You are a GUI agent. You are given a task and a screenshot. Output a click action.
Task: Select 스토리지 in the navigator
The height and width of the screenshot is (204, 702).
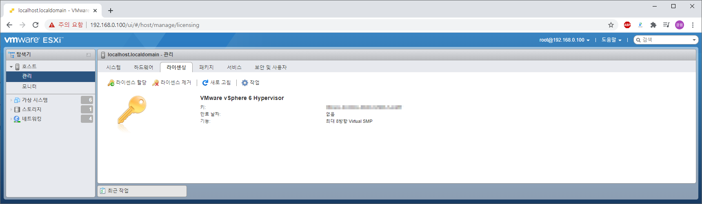[32, 109]
